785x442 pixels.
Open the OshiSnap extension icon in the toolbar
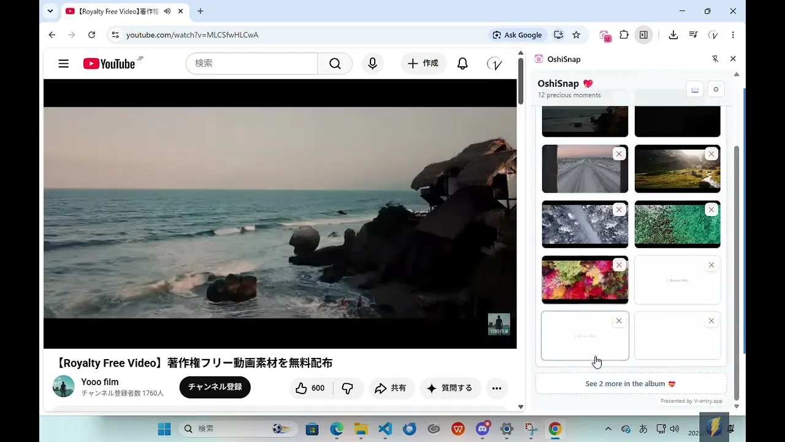[x=605, y=36]
